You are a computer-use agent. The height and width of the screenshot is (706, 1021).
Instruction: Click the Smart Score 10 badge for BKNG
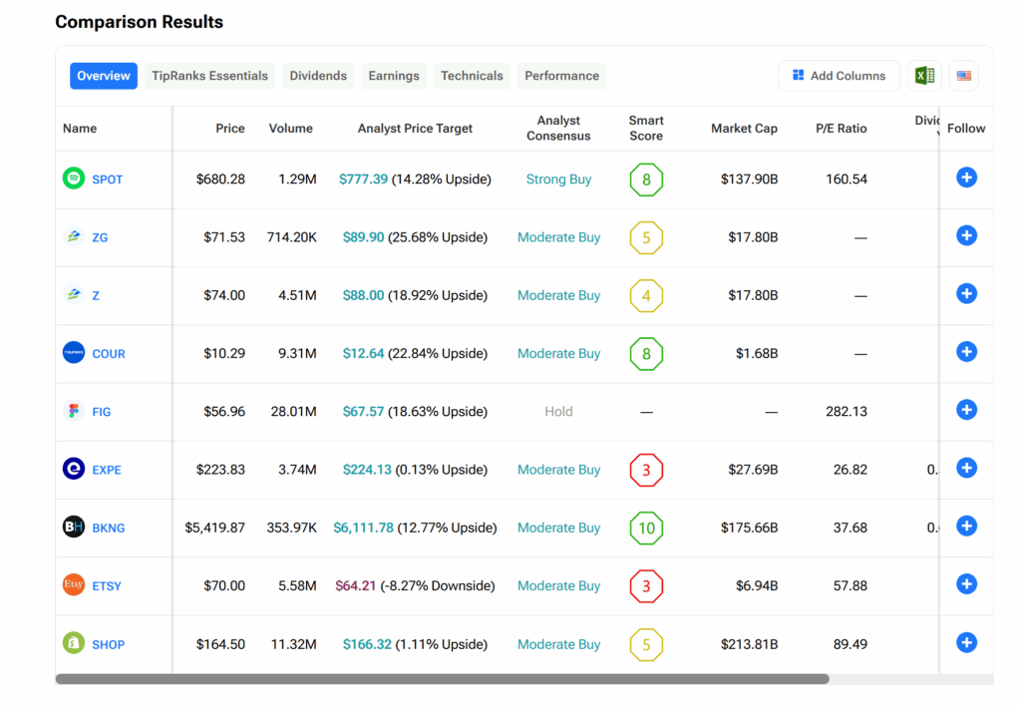point(646,528)
